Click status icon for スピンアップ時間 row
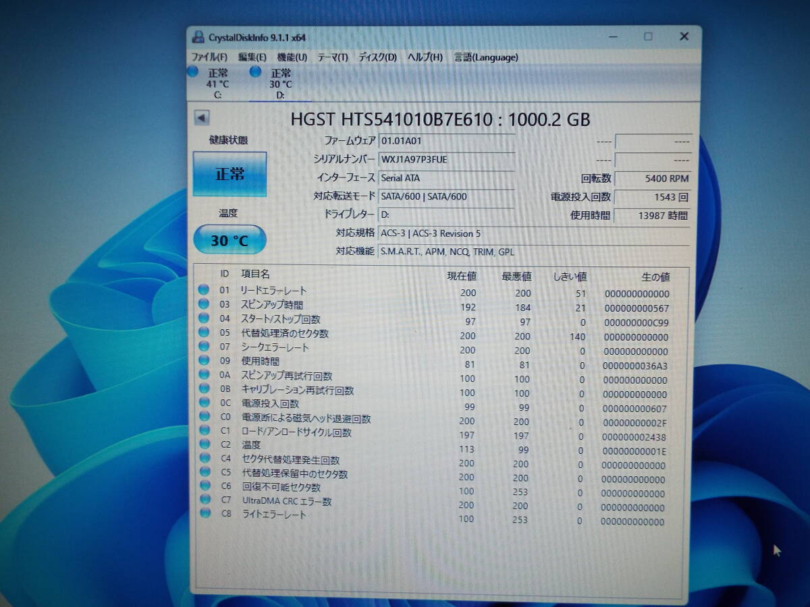The height and width of the screenshot is (607, 810). [203, 304]
